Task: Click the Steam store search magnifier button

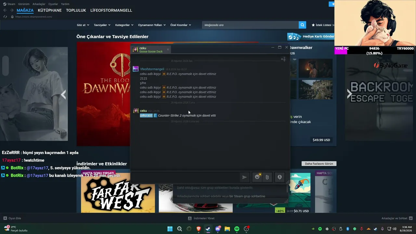Action: click(303, 25)
